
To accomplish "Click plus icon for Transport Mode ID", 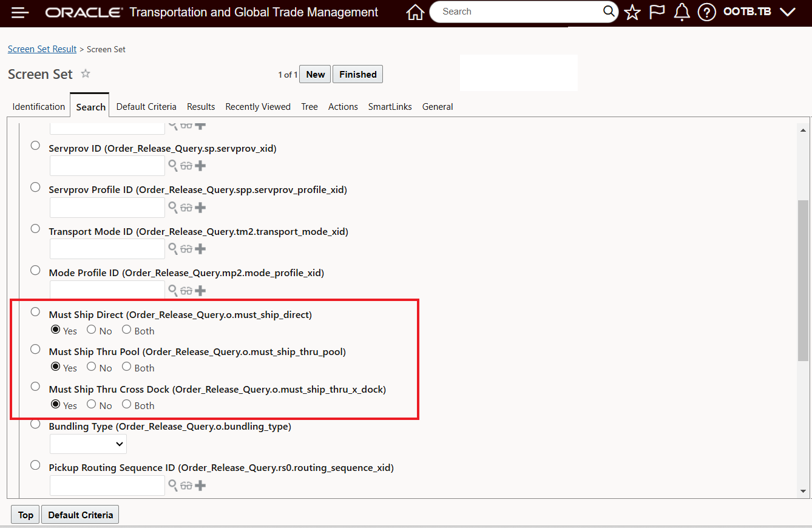I will pos(200,249).
